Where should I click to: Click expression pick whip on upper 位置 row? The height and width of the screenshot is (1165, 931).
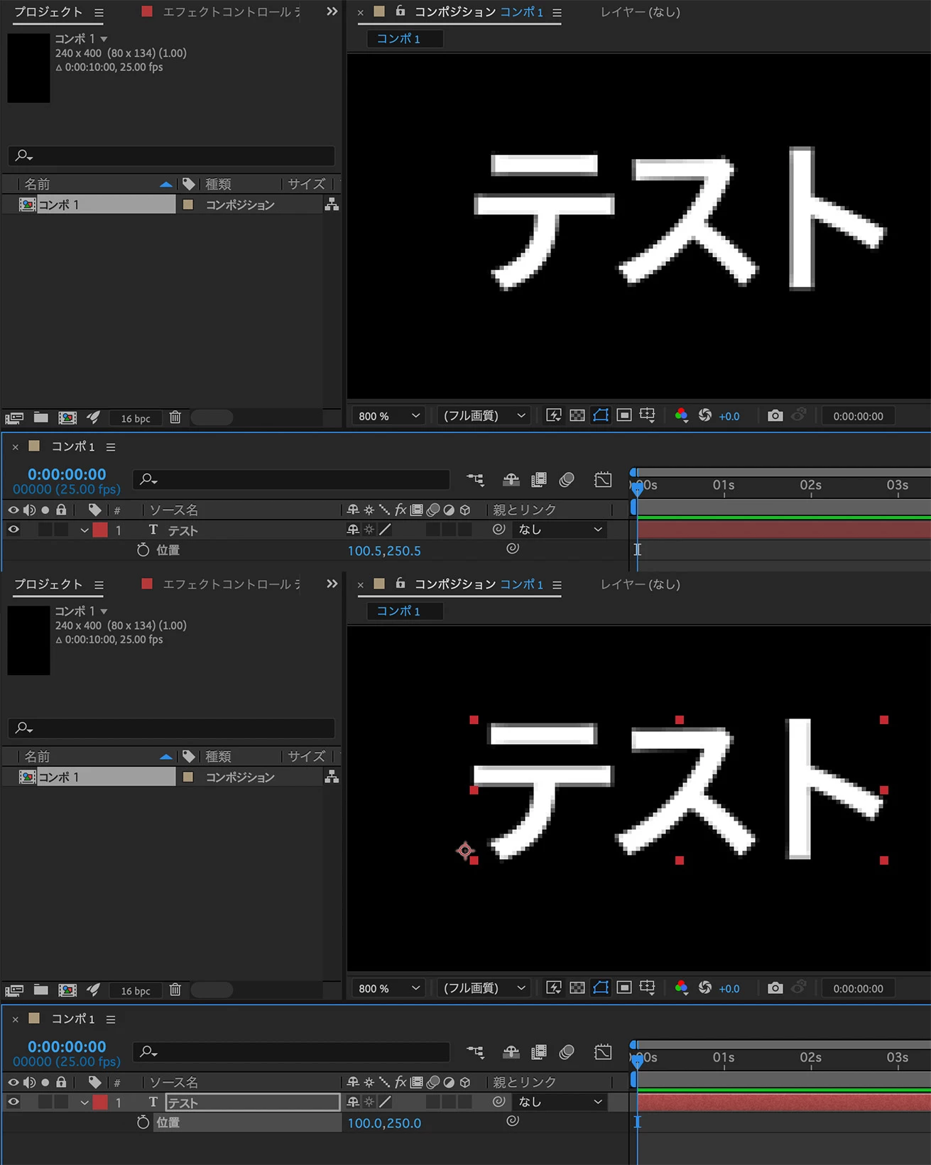click(512, 549)
